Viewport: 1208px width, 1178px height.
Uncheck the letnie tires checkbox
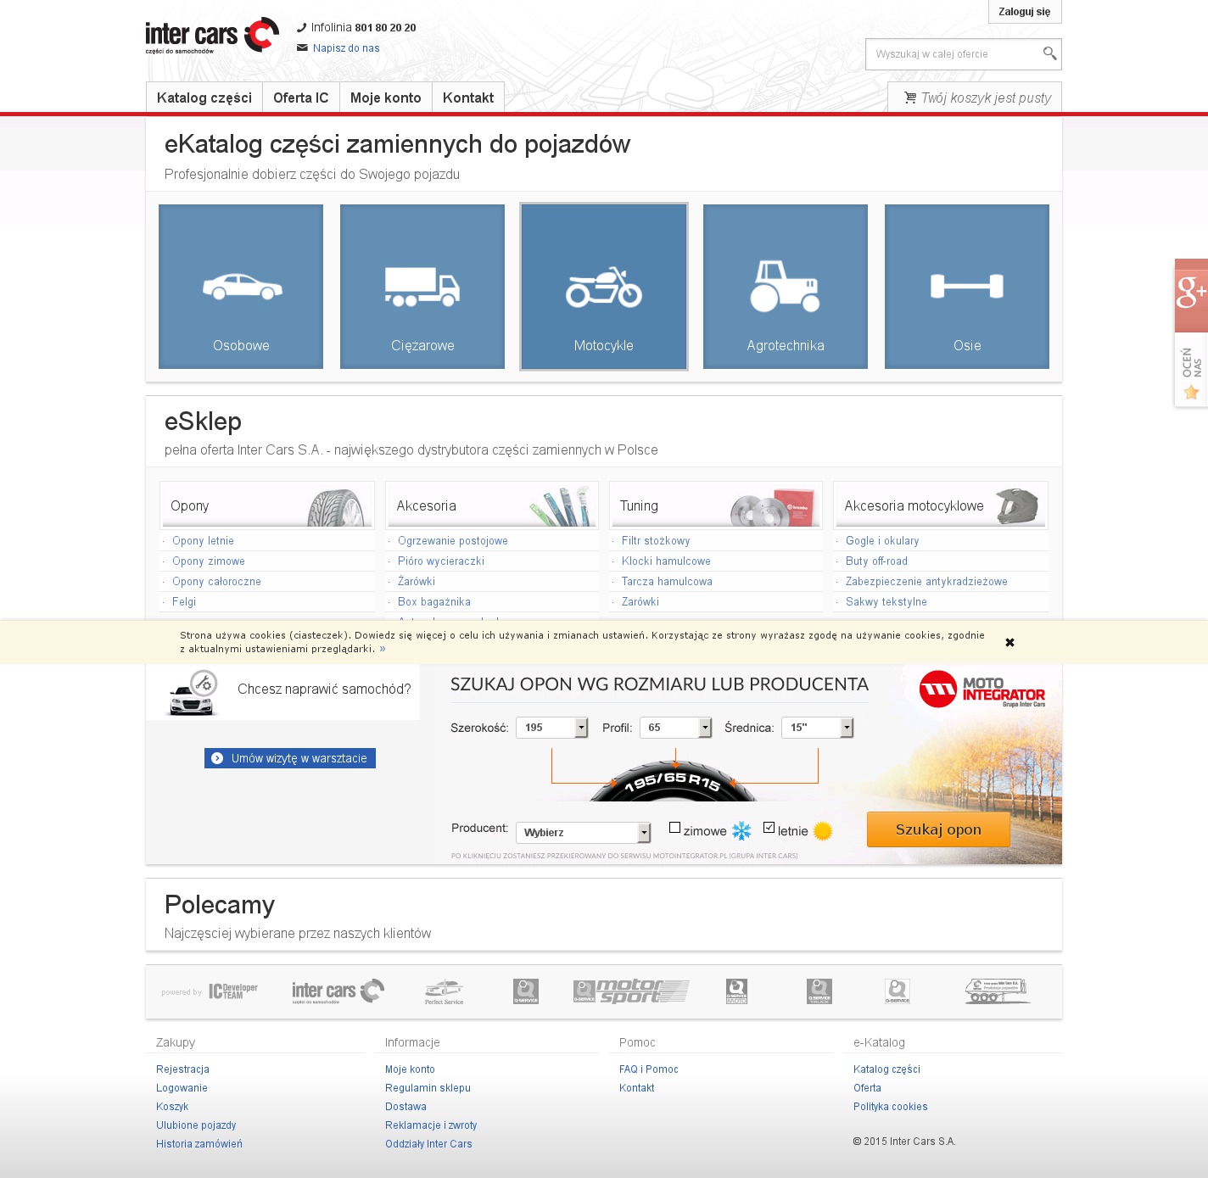(769, 828)
